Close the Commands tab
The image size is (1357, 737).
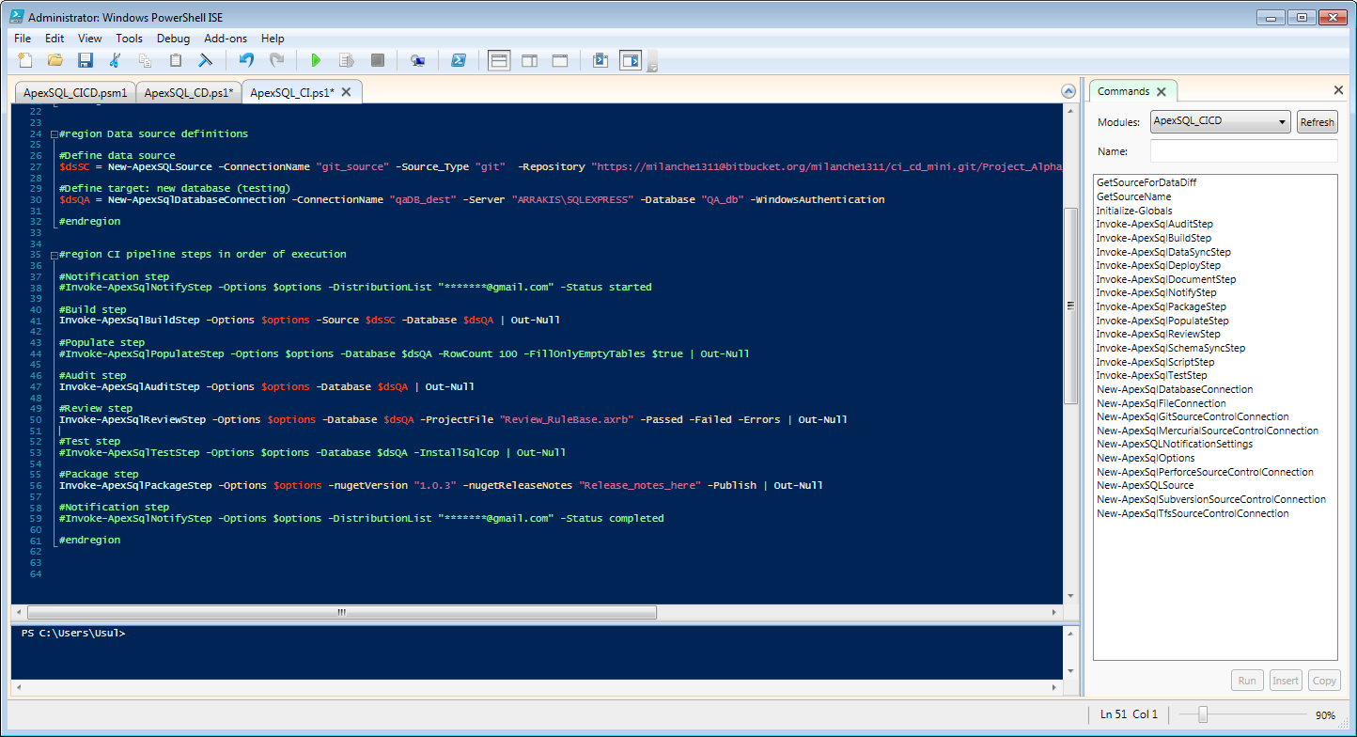[x=1162, y=91]
